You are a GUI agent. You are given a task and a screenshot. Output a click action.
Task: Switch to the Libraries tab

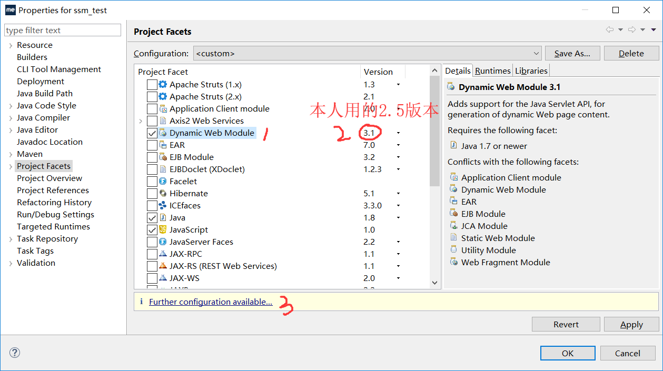(531, 71)
